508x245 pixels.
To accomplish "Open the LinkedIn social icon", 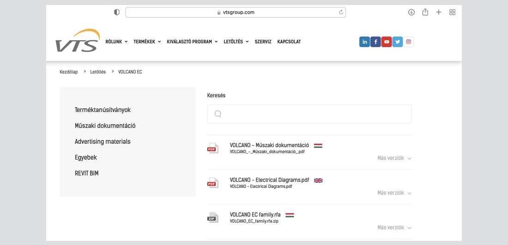I will click(x=364, y=42).
